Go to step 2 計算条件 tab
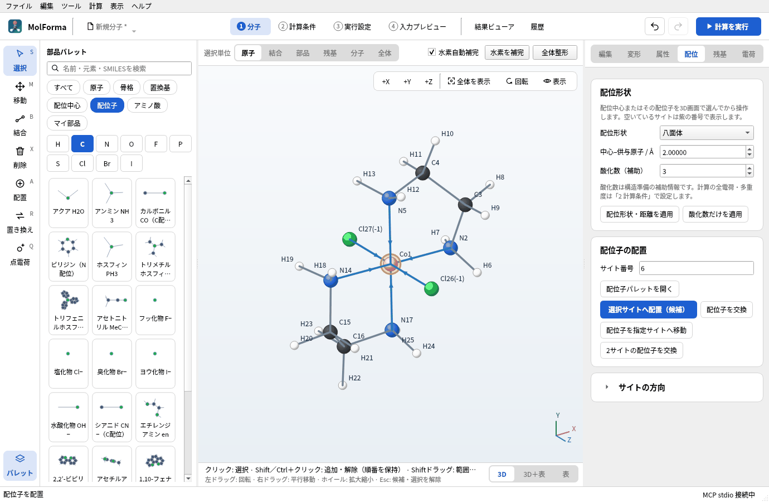 (x=298, y=26)
